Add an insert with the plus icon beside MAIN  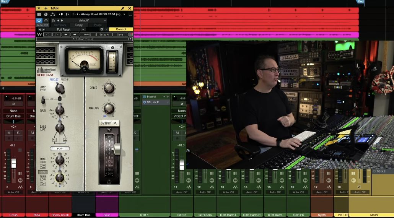[46, 8]
